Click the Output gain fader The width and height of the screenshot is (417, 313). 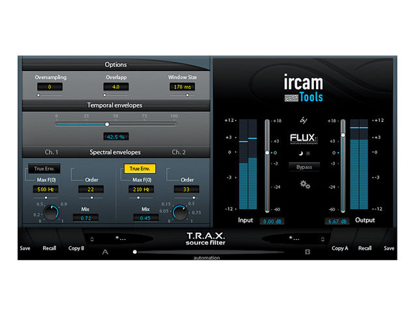[x=343, y=166]
